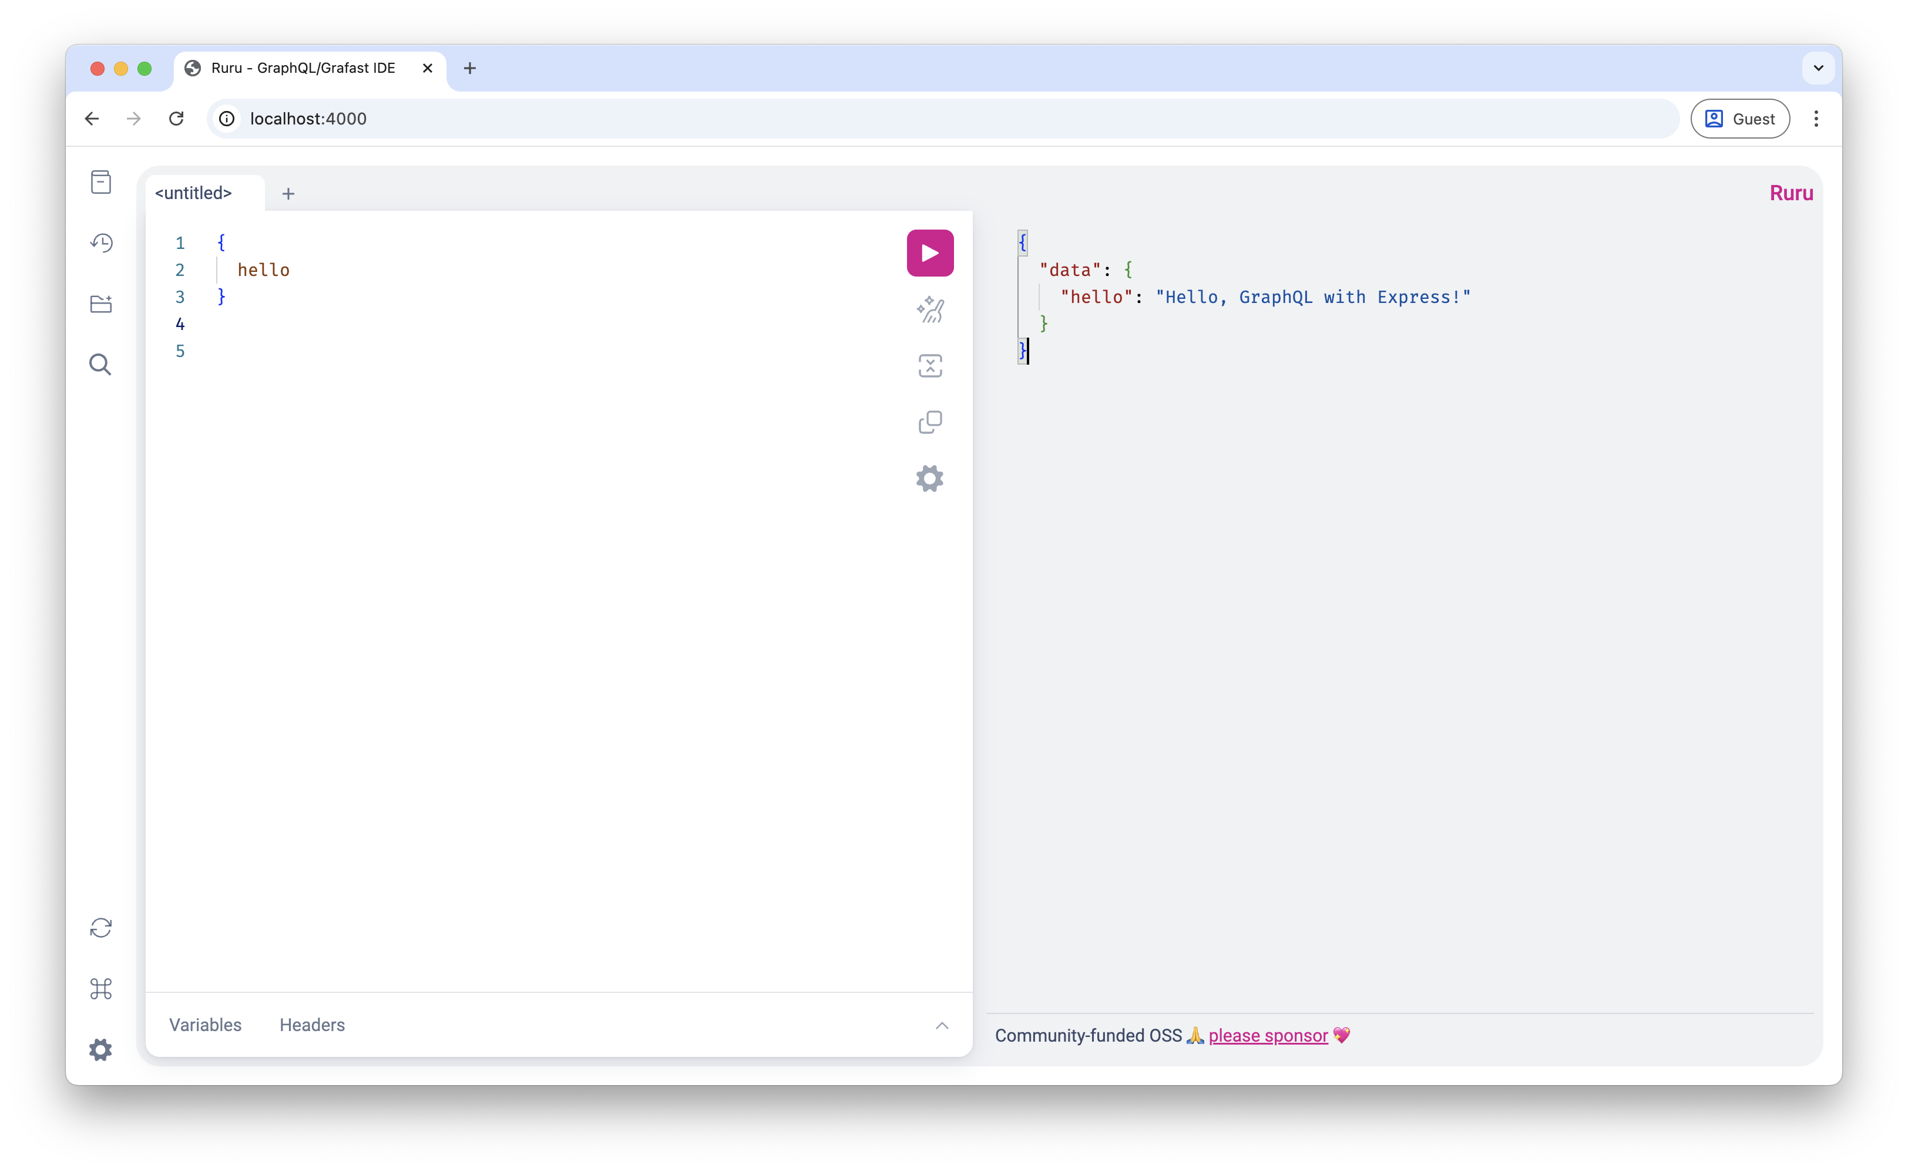This screenshot has height=1172, width=1908.
Task: Click the localhost:4000 address bar
Action: pos(931,119)
